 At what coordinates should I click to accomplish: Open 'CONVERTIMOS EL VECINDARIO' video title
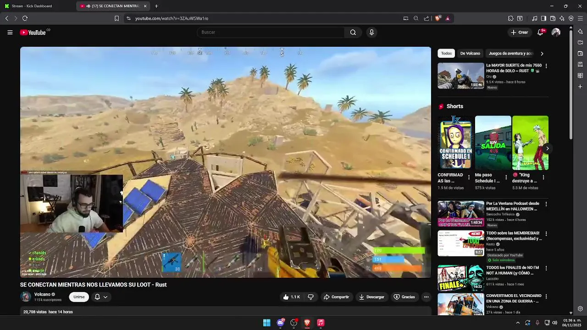(x=514, y=298)
